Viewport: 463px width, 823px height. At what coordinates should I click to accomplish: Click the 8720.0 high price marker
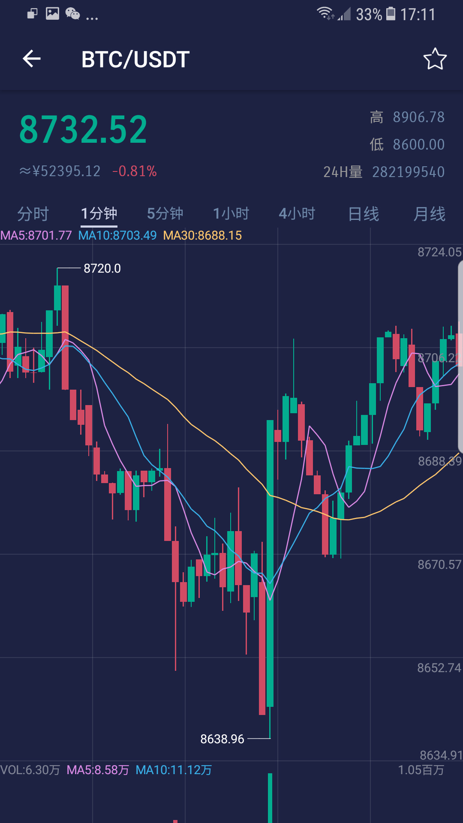pyautogui.click(x=102, y=268)
